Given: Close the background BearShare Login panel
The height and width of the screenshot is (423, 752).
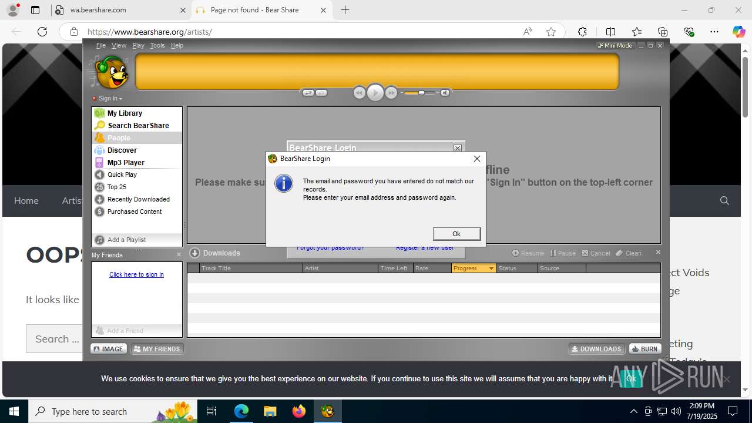Looking at the screenshot, I should click(x=458, y=147).
